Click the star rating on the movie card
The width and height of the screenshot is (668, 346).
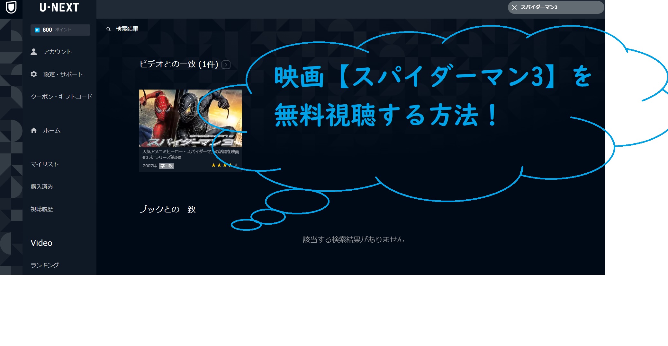tap(224, 165)
